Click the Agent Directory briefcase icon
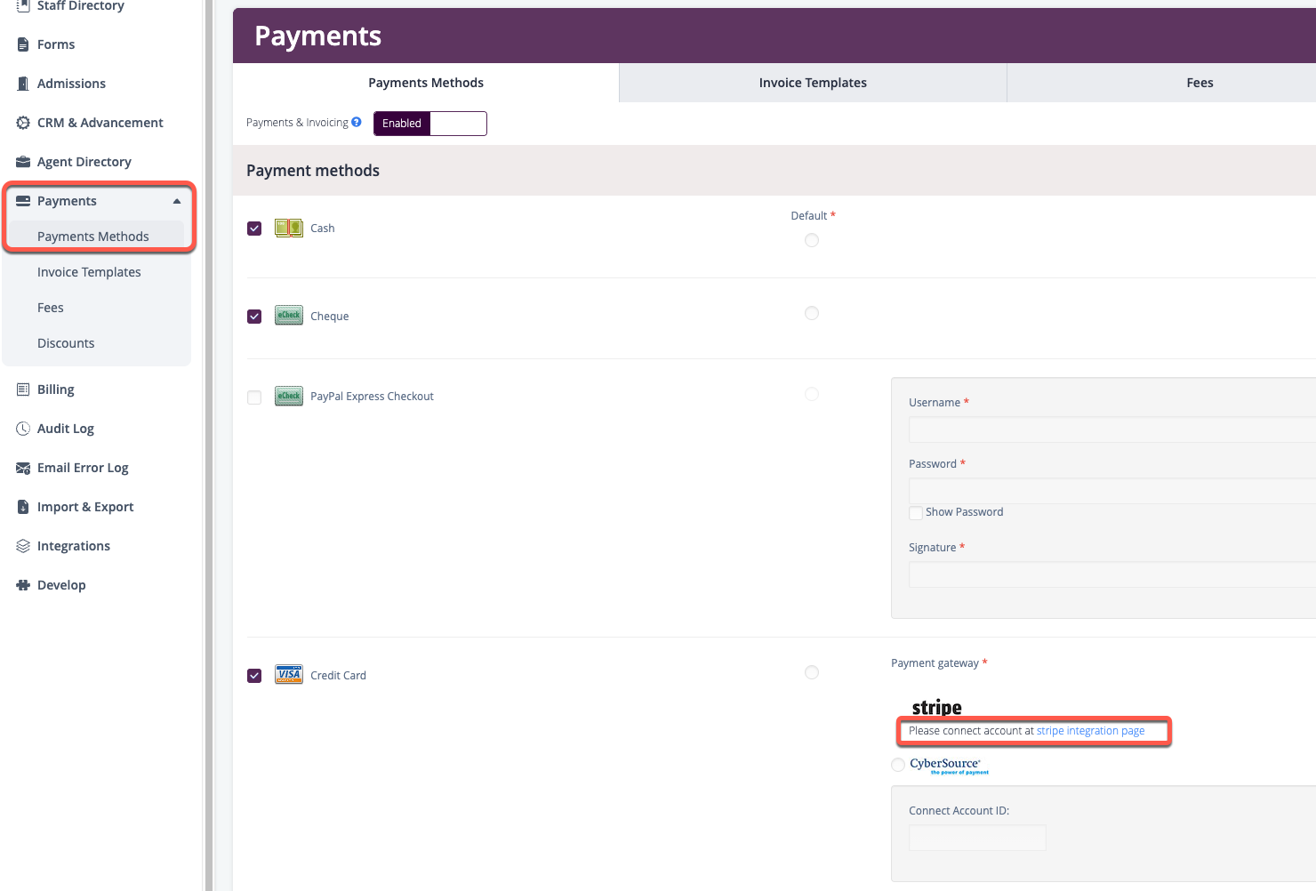 (x=23, y=162)
